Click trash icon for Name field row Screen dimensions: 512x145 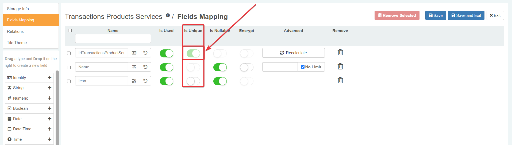coord(340,66)
